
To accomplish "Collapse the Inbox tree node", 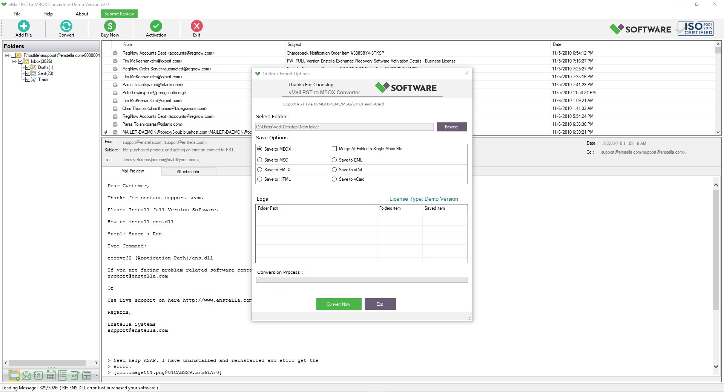I will 14,61.
